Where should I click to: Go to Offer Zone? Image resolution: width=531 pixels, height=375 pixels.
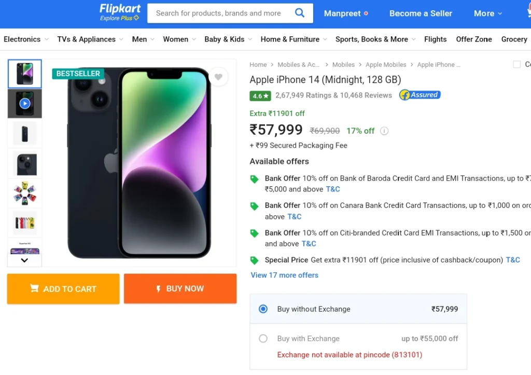tap(474, 39)
